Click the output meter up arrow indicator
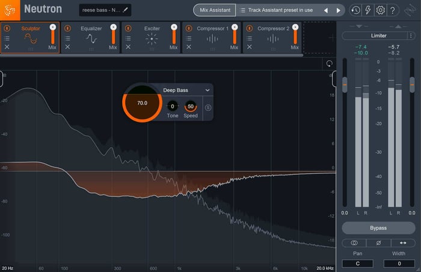The height and width of the screenshot is (272, 421). 398,26
